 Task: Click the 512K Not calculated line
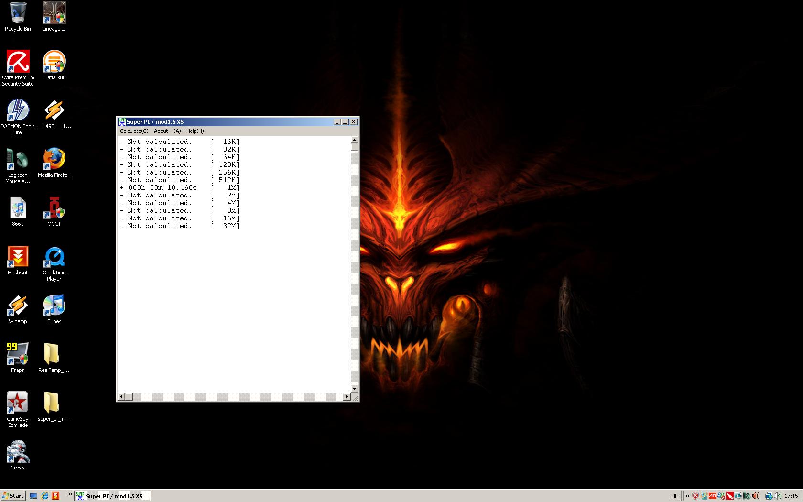[x=179, y=180]
